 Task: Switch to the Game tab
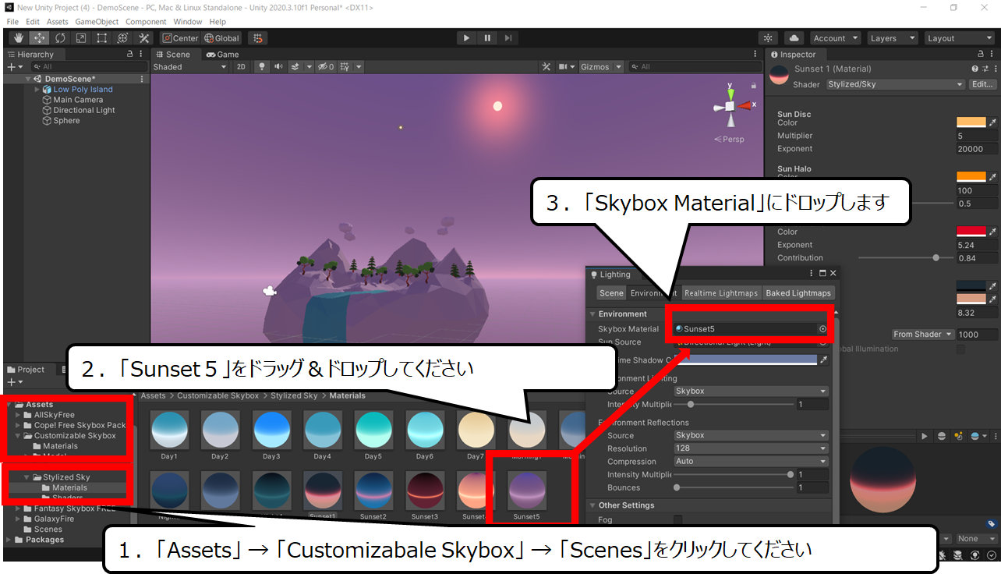222,55
